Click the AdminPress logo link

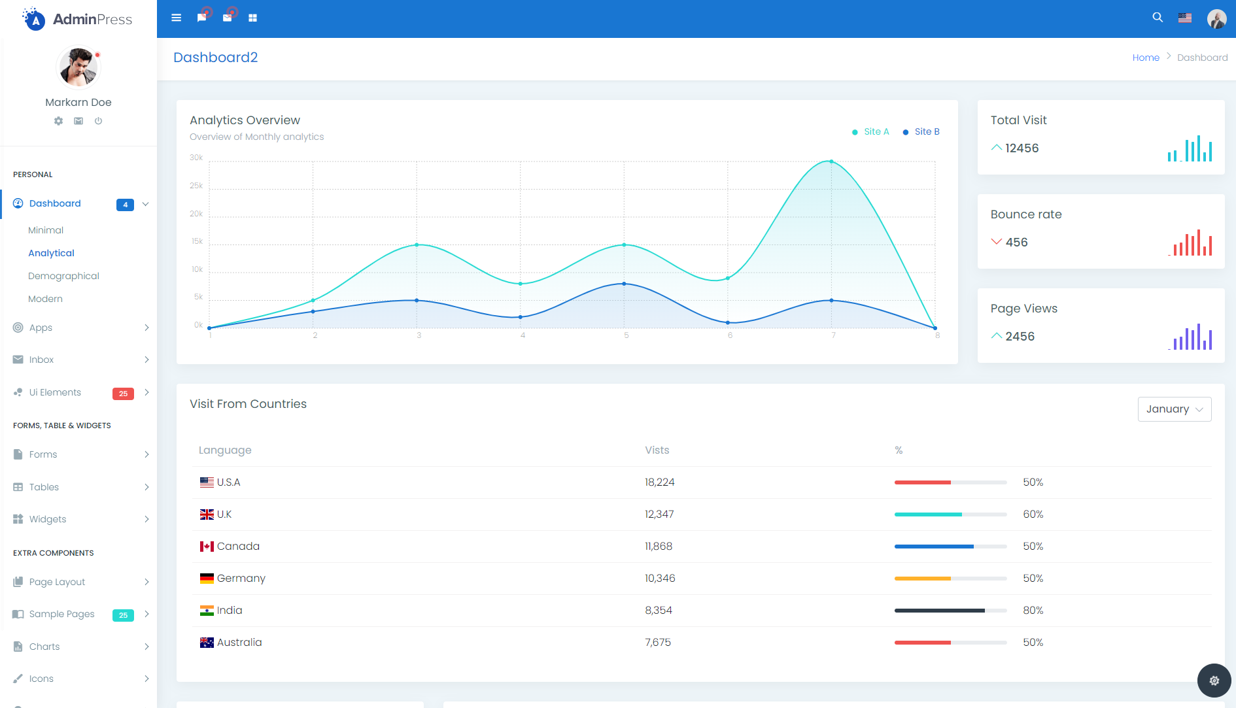[x=78, y=19]
